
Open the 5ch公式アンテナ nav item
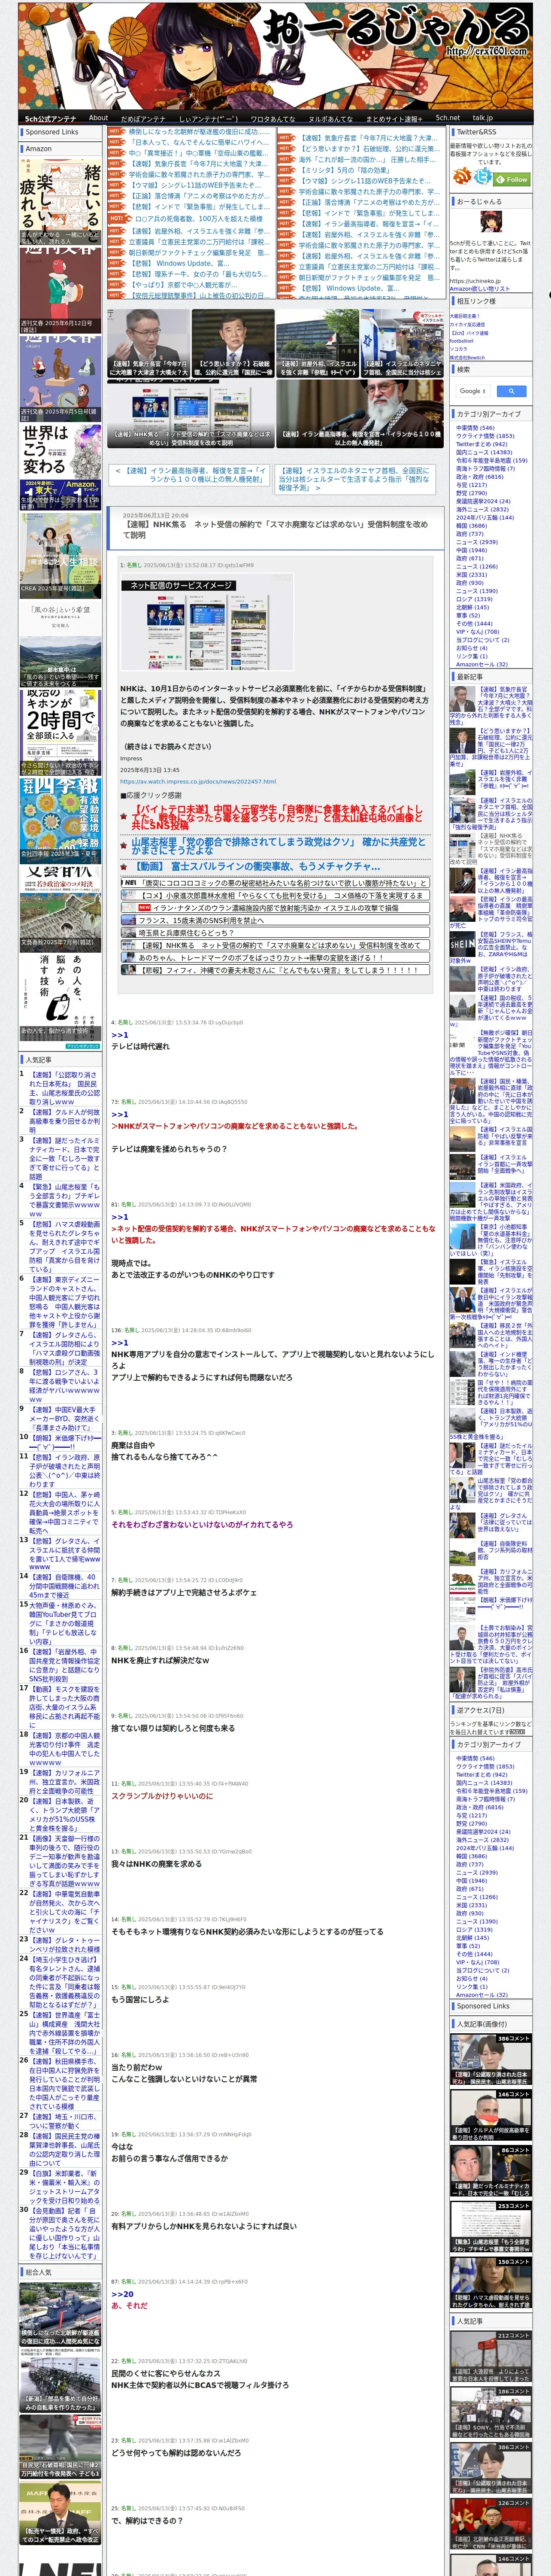click(50, 118)
